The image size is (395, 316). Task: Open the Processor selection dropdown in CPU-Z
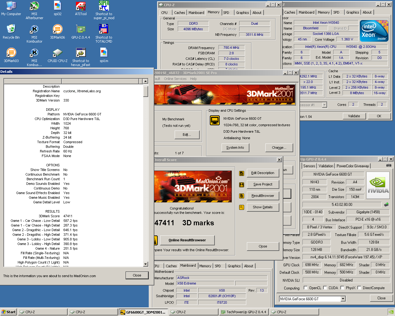pos(324,105)
